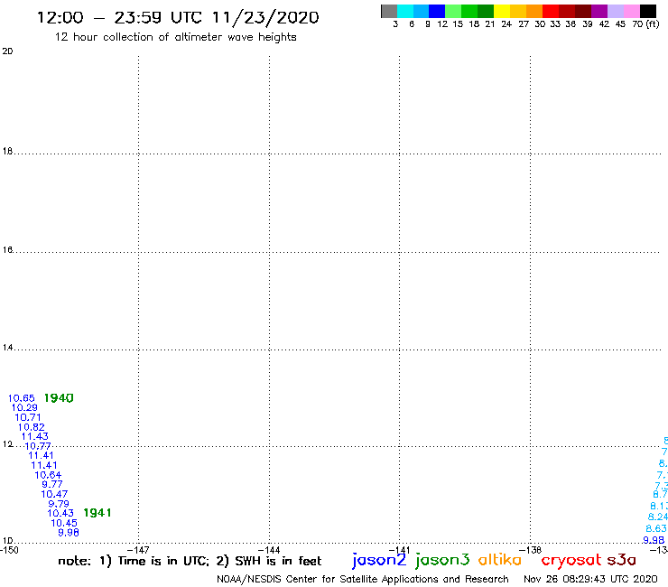Image resolution: width=668 pixels, height=587 pixels.
Task: Select the 10.43 value beside 1941
Action: click(x=60, y=513)
